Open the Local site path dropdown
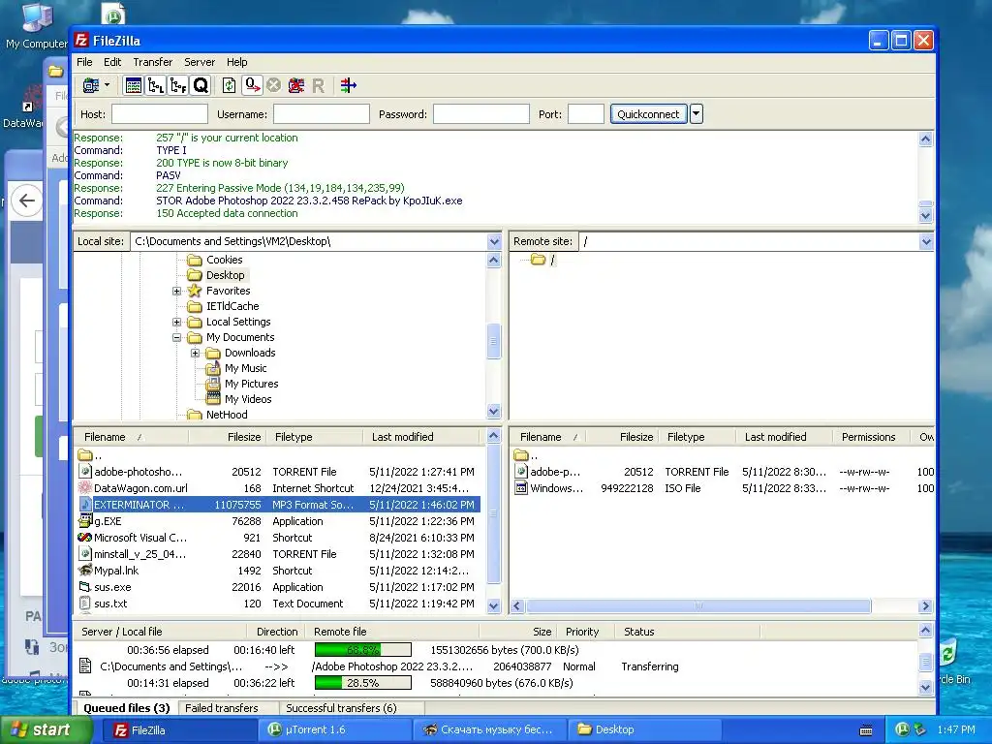This screenshot has width=992, height=744. [x=494, y=241]
